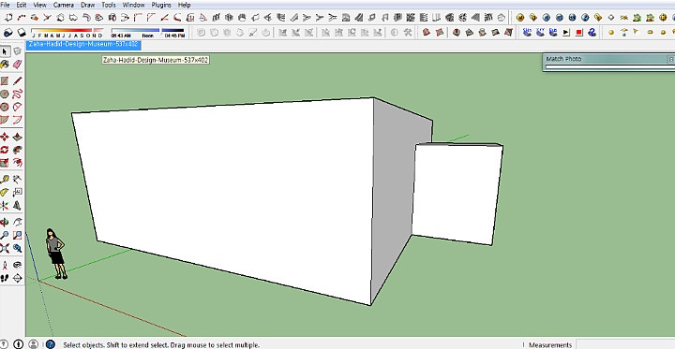Select the Select arrow tool
This screenshot has height=349, width=675.
tap(5, 52)
